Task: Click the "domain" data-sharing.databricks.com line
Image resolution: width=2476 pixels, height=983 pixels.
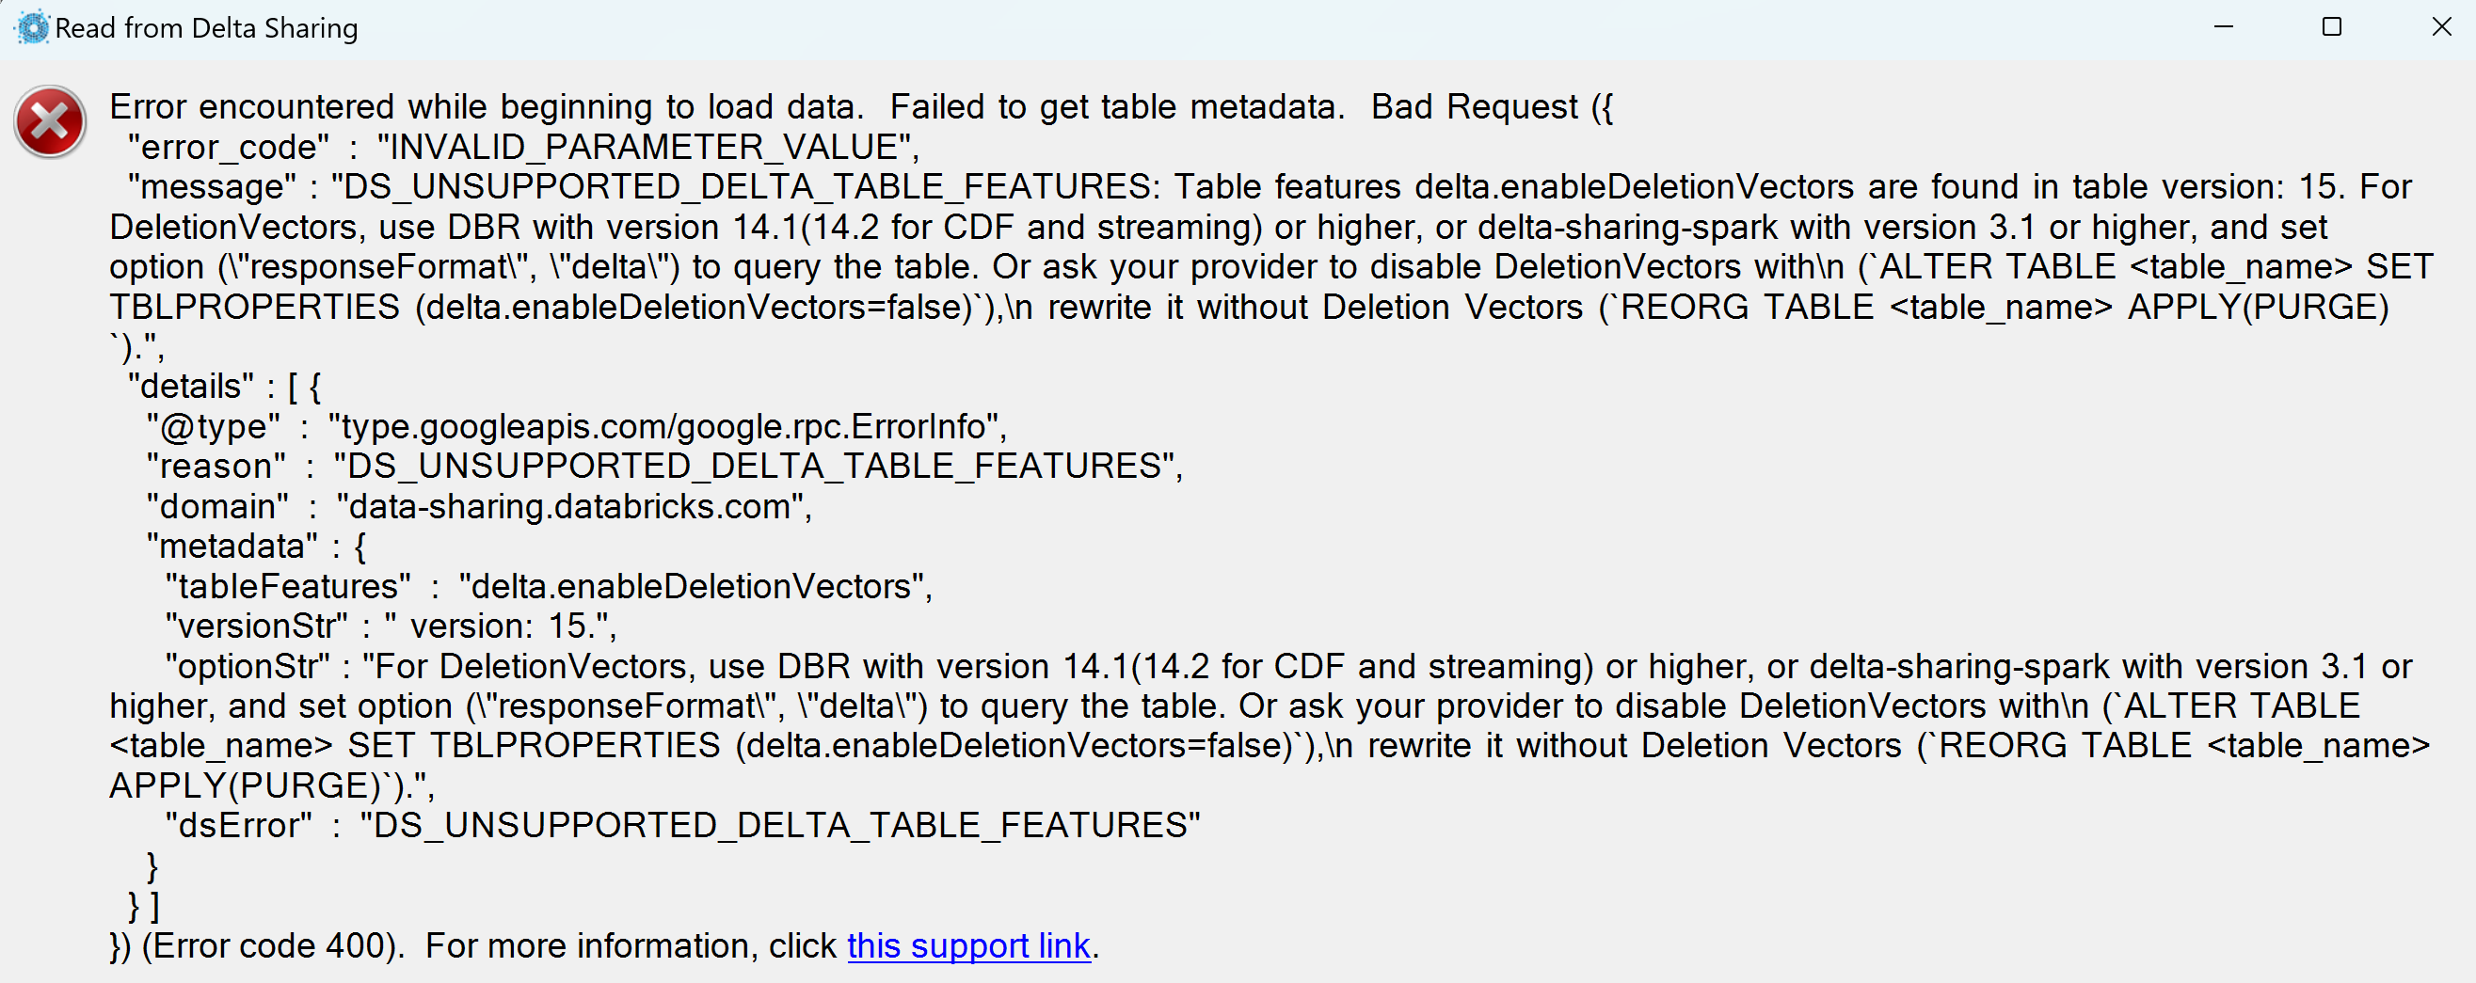Action: pos(479,506)
